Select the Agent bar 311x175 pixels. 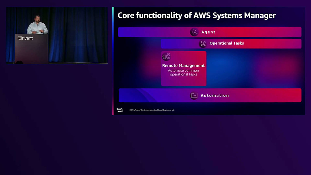(x=210, y=32)
